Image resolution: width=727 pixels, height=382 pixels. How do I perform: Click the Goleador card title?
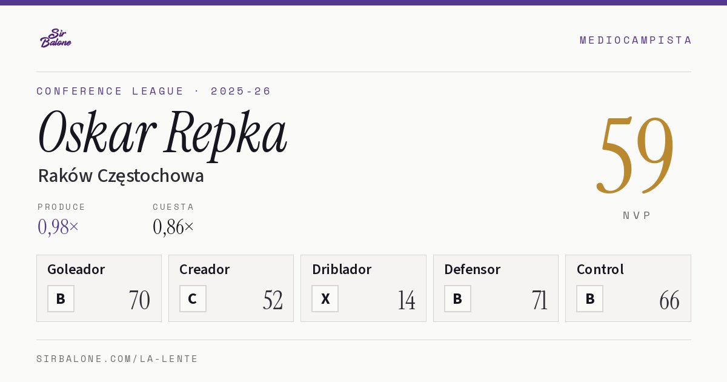[76, 269]
